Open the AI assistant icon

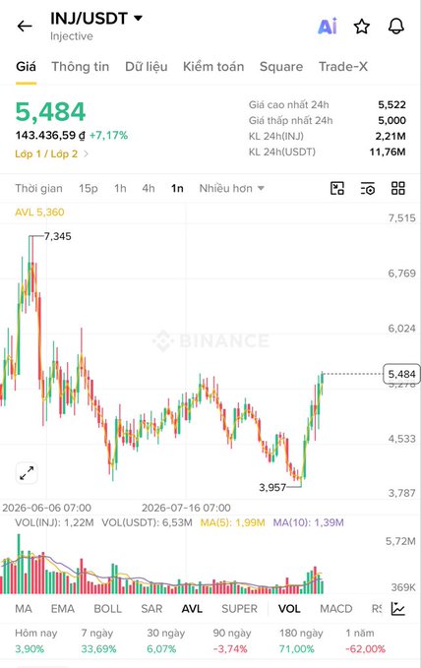[x=328, y=27]
